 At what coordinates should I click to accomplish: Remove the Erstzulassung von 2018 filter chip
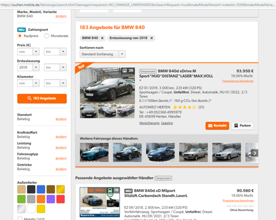[x=152, y=38]
